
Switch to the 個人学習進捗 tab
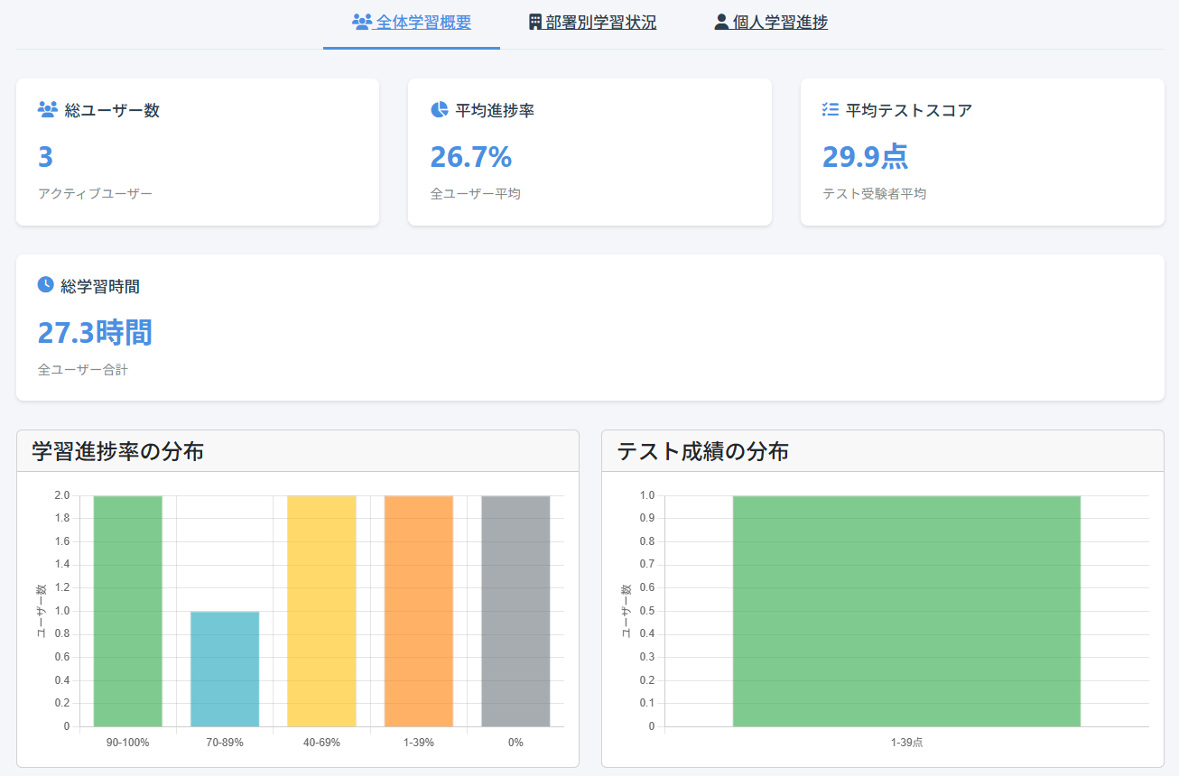click(x=771, y=23)
